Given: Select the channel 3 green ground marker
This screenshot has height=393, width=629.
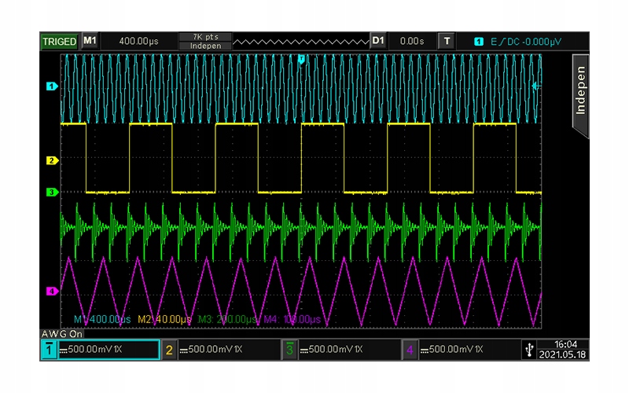Looking at the screenshot, I should (x=52, y=191).
